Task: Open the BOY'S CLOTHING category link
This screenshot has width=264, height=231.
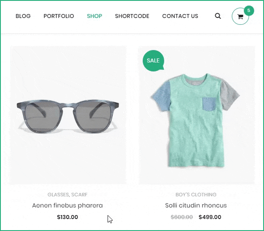Action: (x=196, y=195)
